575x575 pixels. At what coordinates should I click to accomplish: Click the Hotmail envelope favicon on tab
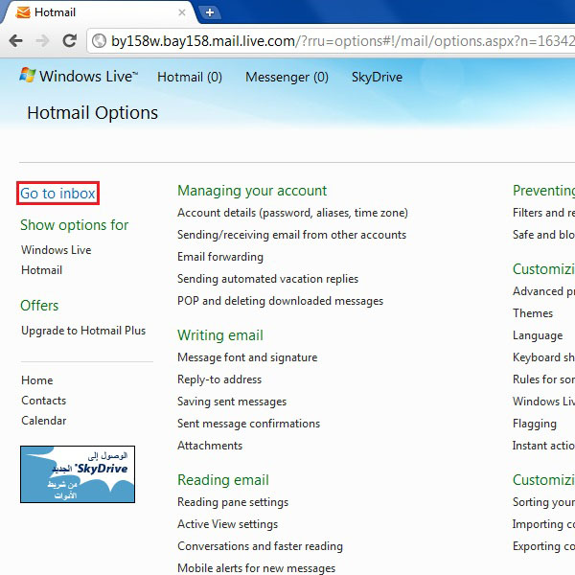(23, 12)
